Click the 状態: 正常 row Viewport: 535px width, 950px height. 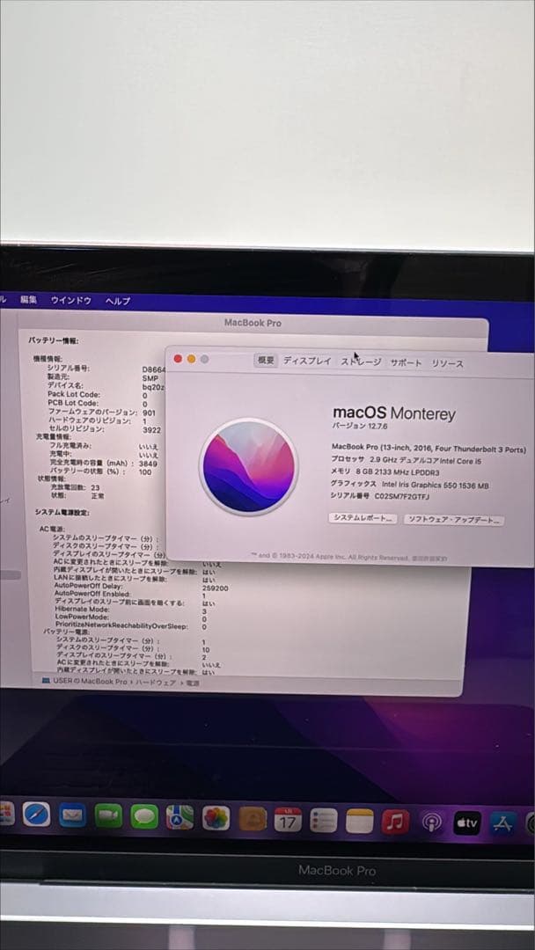pos(77,495)
